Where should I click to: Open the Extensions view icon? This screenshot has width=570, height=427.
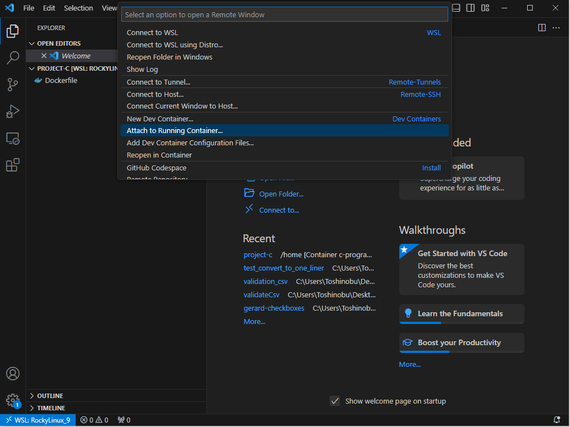click(x=13, y=165)
